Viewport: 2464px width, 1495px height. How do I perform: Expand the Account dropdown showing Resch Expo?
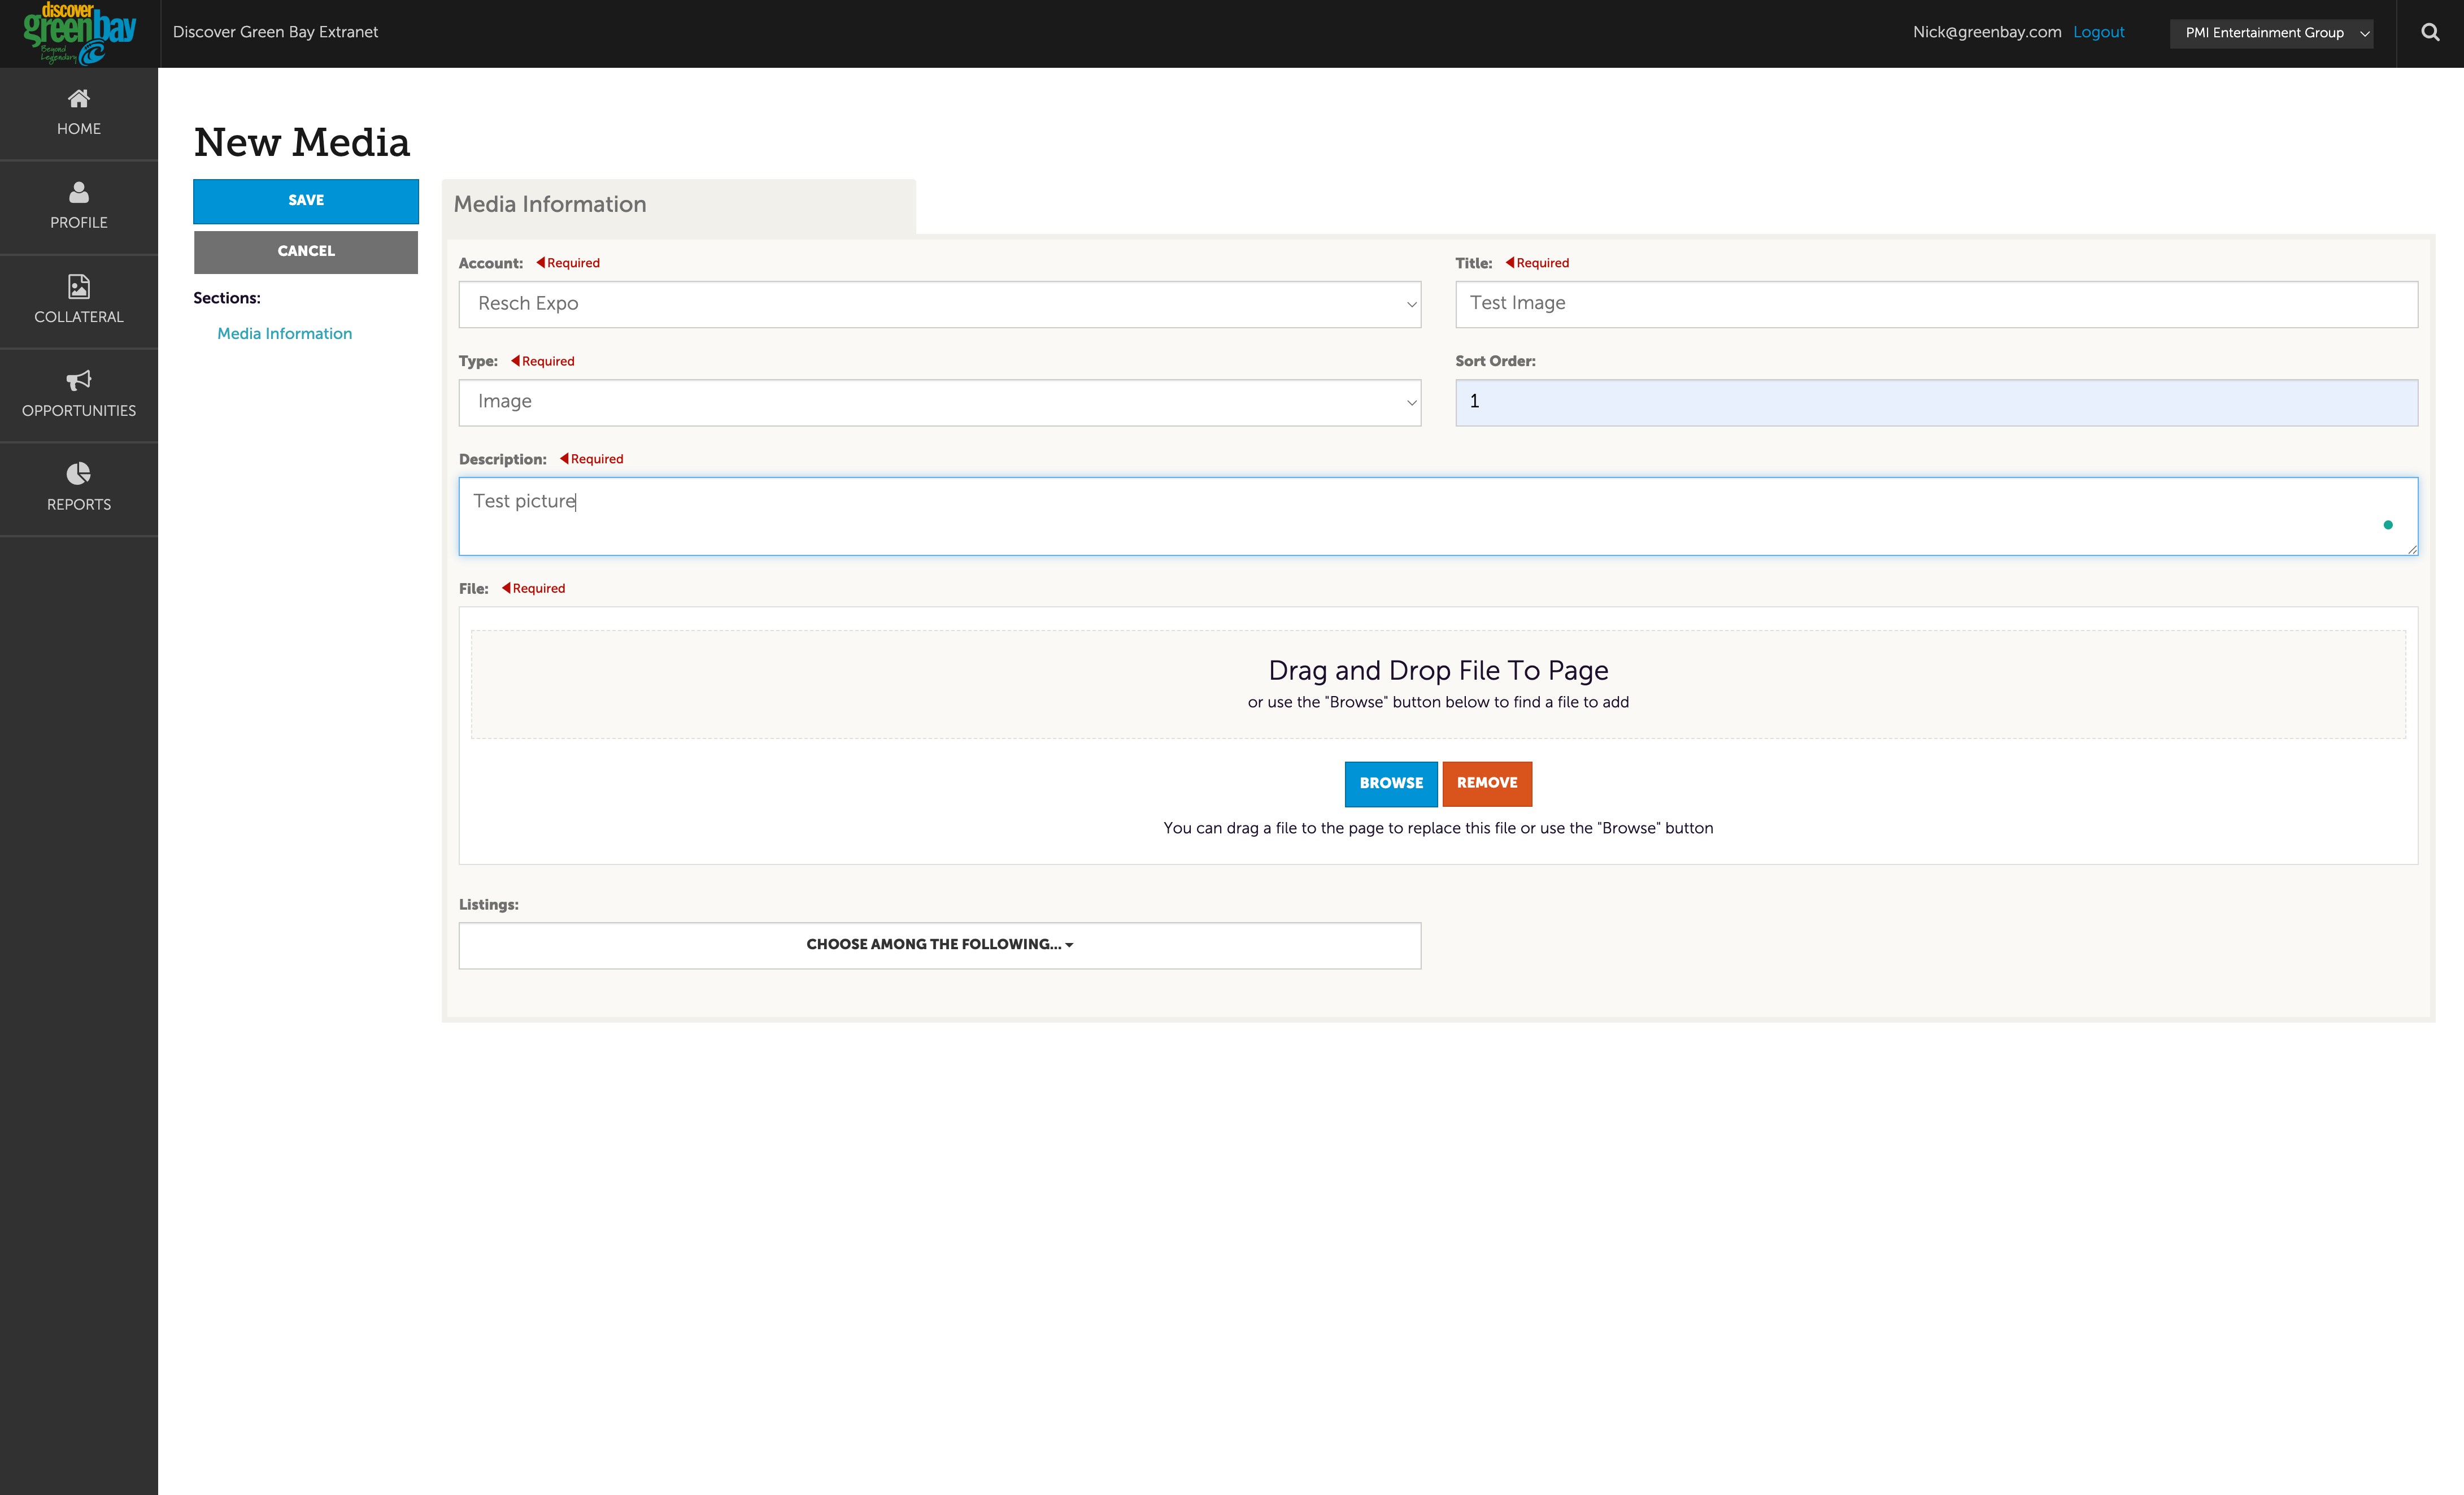939,304
